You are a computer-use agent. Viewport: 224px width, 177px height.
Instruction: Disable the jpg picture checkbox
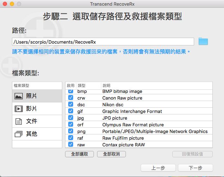click(71, 118)
